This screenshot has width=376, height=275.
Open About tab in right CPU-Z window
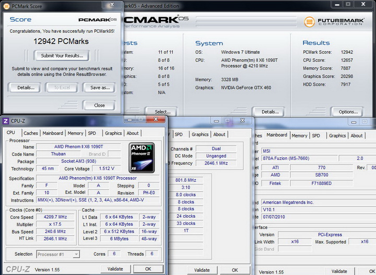pos(357,135)
